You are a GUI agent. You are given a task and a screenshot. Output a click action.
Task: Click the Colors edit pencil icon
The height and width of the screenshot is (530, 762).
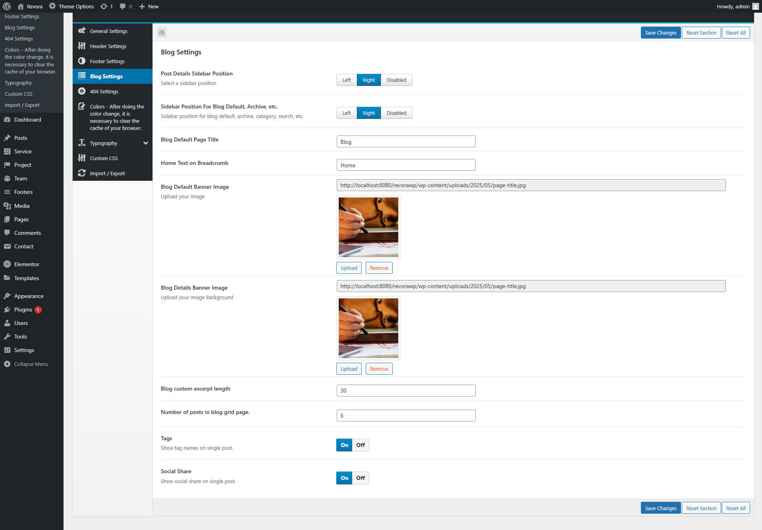[82, 106]
